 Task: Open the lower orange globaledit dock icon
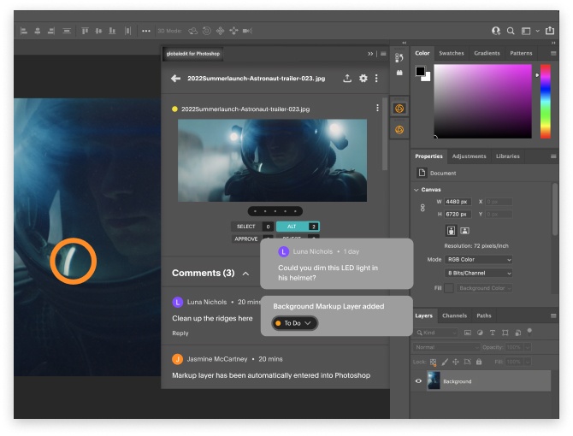pos(399,130)
